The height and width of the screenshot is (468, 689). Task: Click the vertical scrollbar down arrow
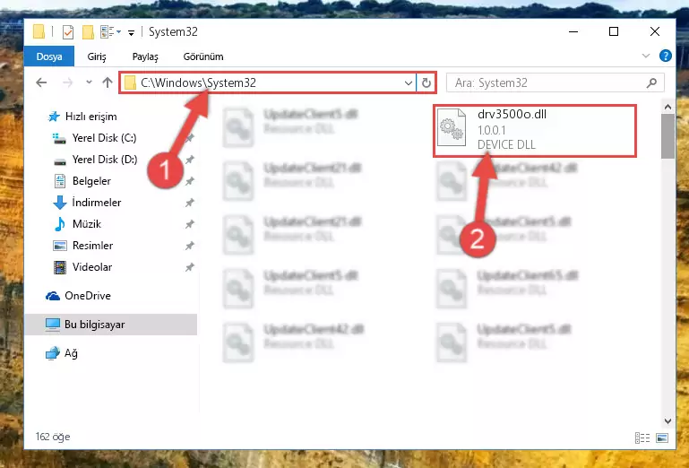click(667, 421)
